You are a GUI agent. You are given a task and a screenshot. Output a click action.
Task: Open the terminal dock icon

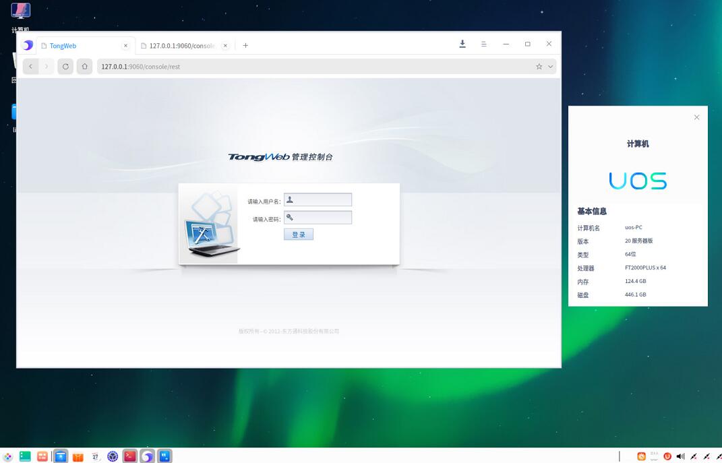point(130,456)
